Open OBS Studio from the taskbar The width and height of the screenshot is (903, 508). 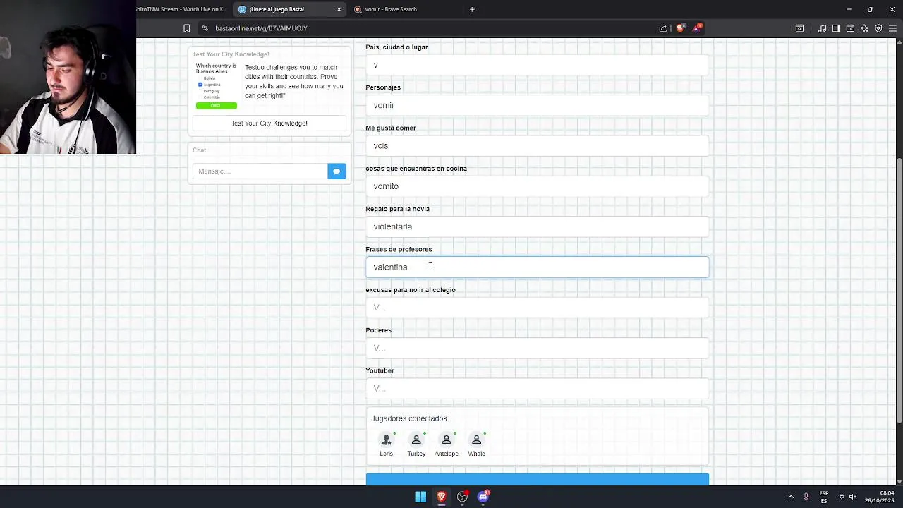(462, 497)
